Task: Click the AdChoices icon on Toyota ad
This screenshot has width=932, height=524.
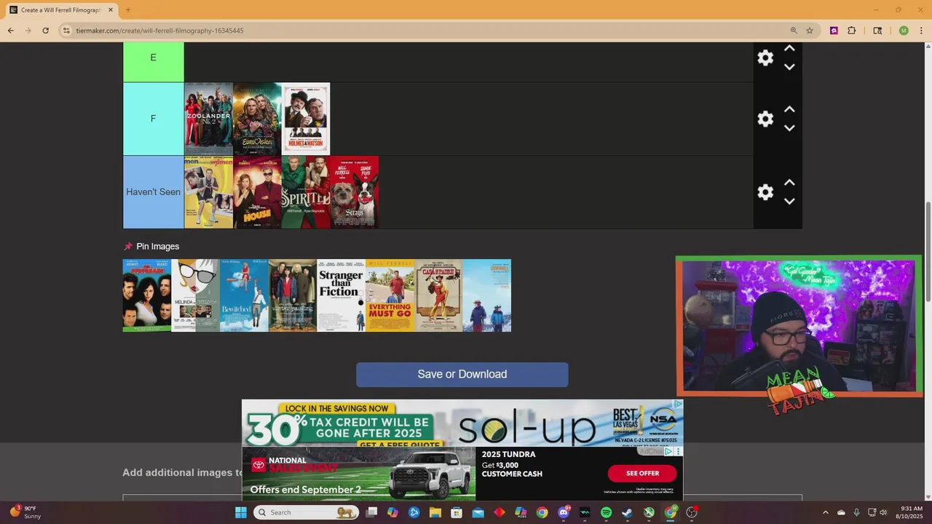Action: click(x=668, y=451)
